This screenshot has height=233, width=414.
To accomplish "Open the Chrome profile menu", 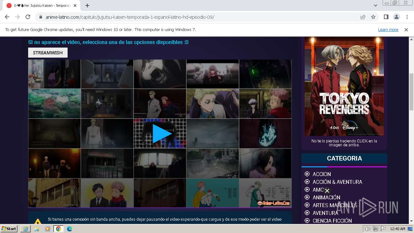I will [x=396, y=17].
